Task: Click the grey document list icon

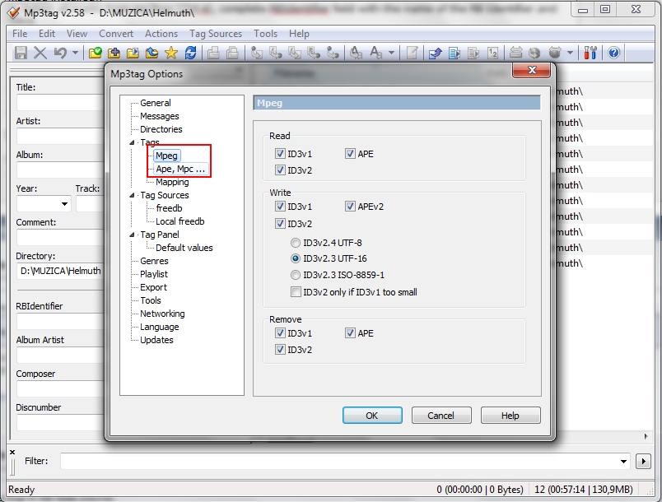Action: click(473, 53)
